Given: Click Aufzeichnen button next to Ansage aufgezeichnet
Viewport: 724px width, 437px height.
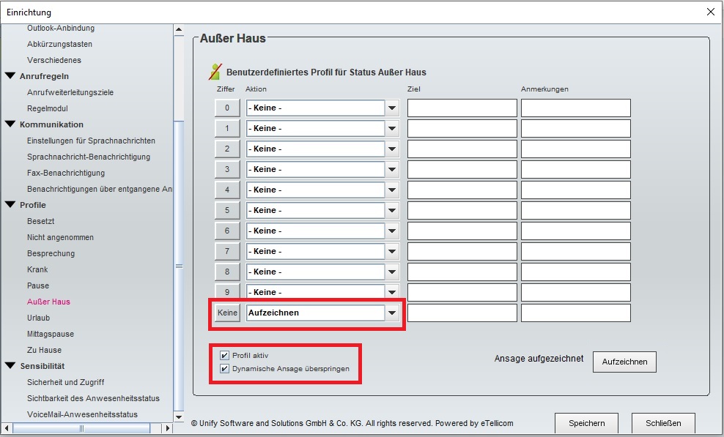Looking at the screenshot, I should [x=624, y=362].
